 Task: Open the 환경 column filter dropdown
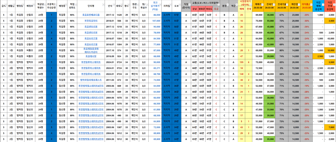[x=228, y=4]
